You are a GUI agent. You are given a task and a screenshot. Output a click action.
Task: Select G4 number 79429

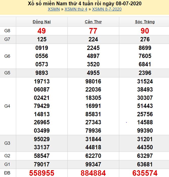tap(42, 106)
